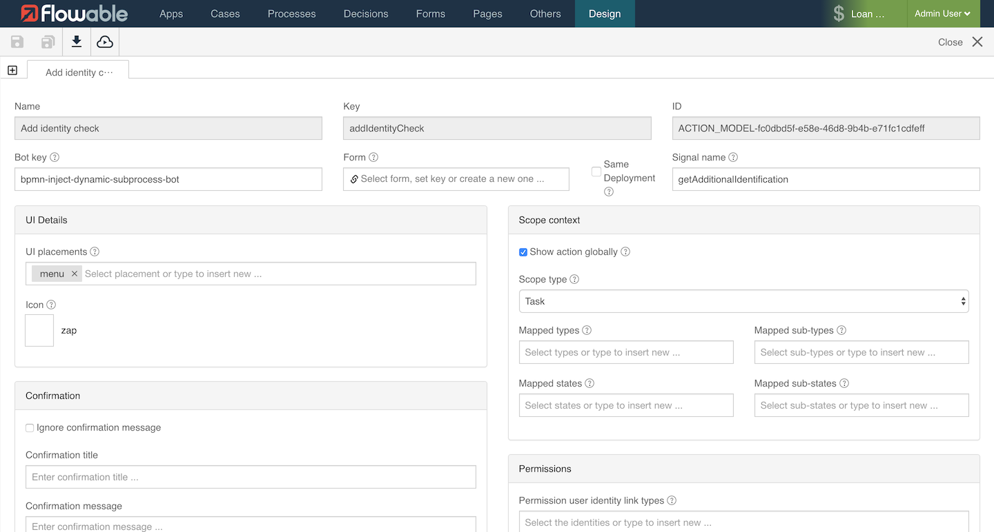
Task: Open the Mapped types selector
Action: 625,352
